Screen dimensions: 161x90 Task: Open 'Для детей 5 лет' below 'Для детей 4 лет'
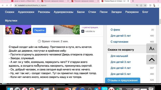(x=121, y=74)
